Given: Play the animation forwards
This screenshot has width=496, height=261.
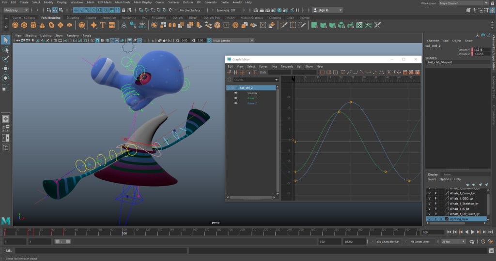Looking at the screenshot, I should 472,232.
